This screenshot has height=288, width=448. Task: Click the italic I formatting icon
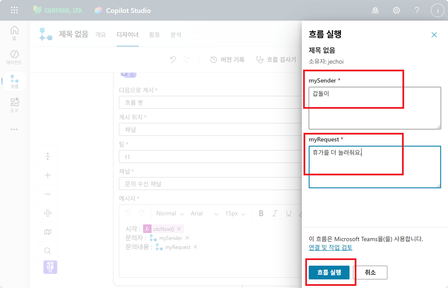pos(275,214)
